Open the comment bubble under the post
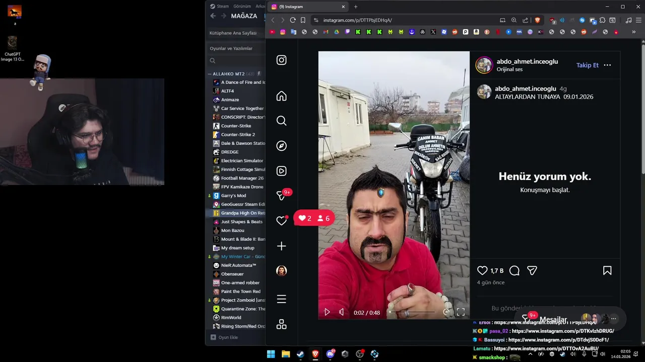Viewport: 645px width, 362px height. pyautogui.click(x=514, y=270)
